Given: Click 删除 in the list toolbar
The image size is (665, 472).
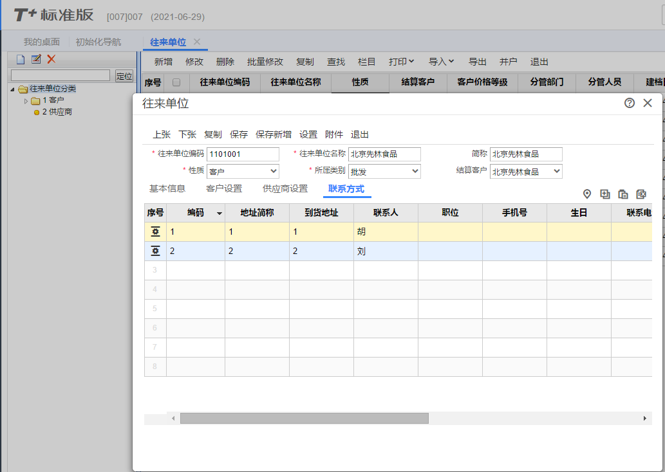Looking at the screenshot, I should tap(225, 62).
